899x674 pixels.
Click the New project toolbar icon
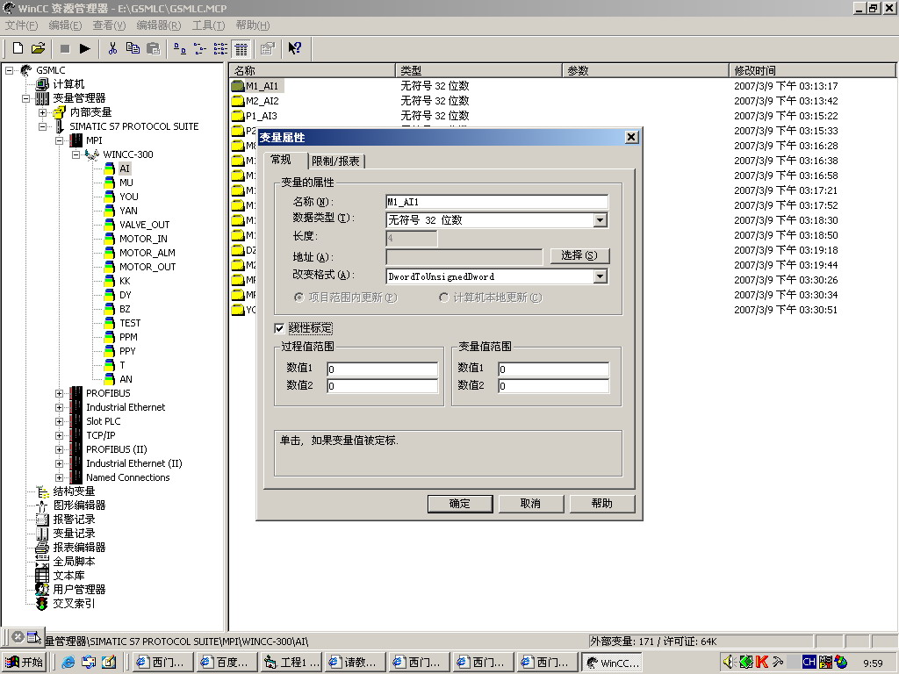(x=18, y=48)
